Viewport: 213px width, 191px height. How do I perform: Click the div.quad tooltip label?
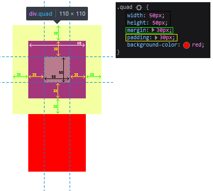pyautogui.click(x=41, y=14)
